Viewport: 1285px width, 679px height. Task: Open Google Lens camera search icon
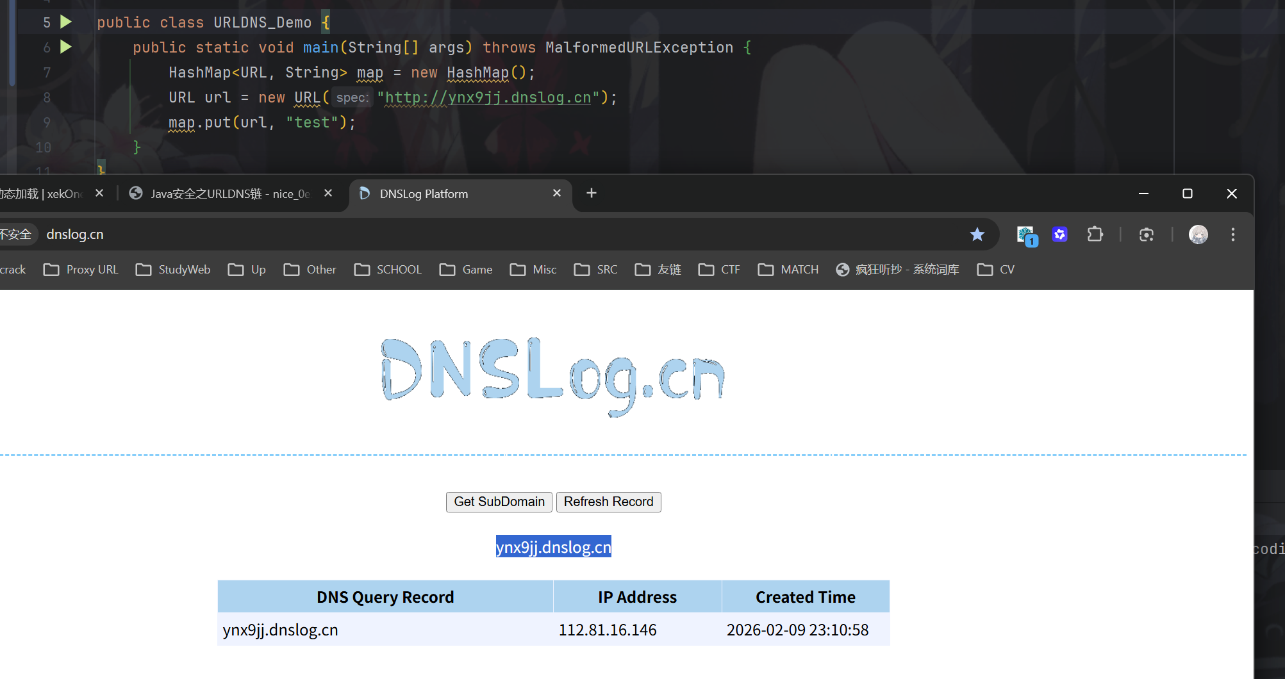click(1147, 234)
